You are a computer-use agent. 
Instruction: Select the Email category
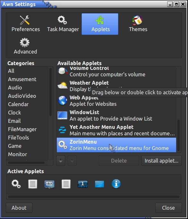pyautogui.click(x=14, y=121)
